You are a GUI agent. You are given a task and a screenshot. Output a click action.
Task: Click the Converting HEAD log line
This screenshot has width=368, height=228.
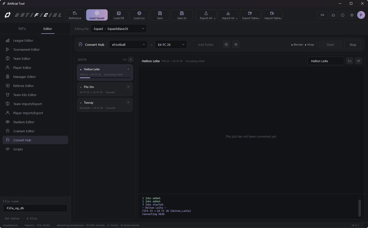(x=153, y=214)
